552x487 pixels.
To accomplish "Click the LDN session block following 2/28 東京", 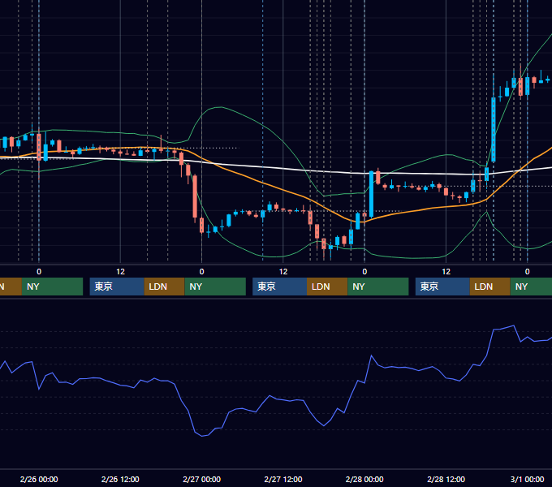I will click(x=490, y=287).
